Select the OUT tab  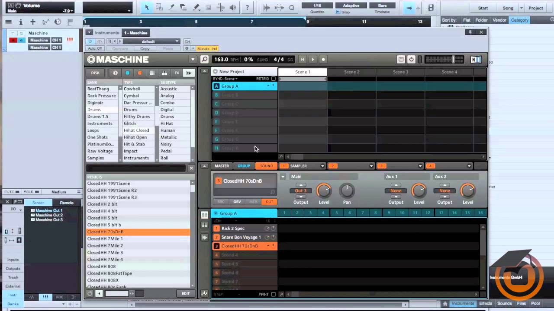point(269,202)
